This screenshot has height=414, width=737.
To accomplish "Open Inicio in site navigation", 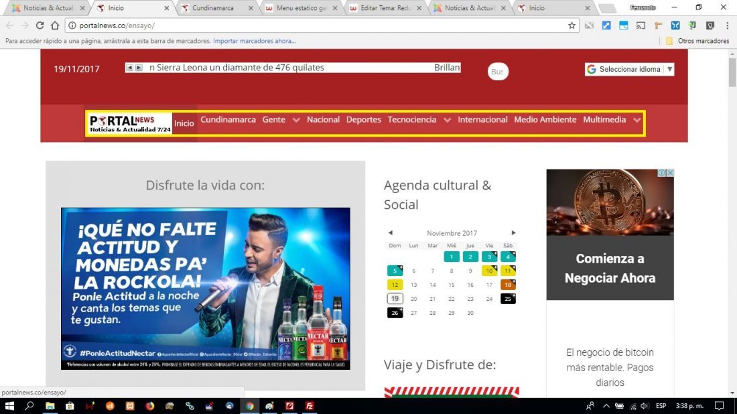I will (184, 123).
